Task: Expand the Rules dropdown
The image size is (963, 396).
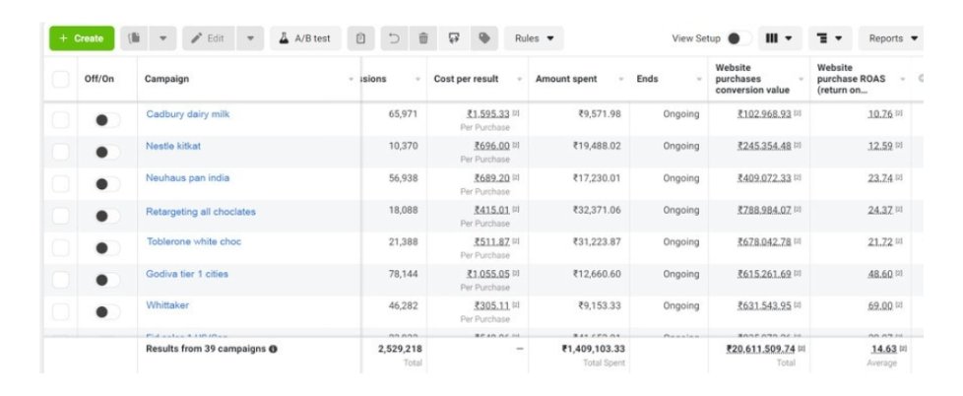Action: click(535, 38)
